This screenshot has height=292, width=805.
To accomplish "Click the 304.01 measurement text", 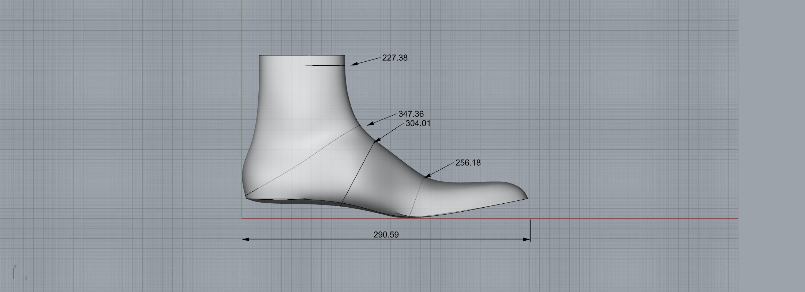I will (418, 123).
